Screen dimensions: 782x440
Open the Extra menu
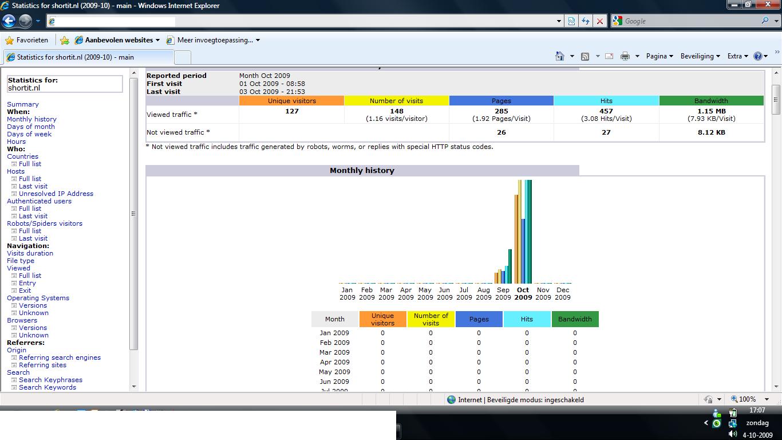(737, 56)
